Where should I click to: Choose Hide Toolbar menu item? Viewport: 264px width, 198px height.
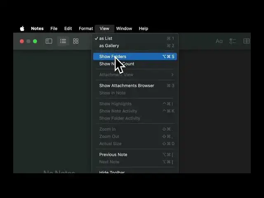coord(135,172)
